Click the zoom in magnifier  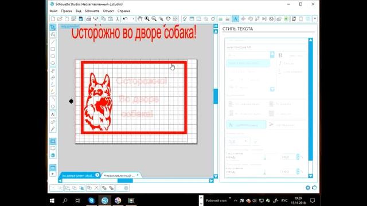(147, 19)
